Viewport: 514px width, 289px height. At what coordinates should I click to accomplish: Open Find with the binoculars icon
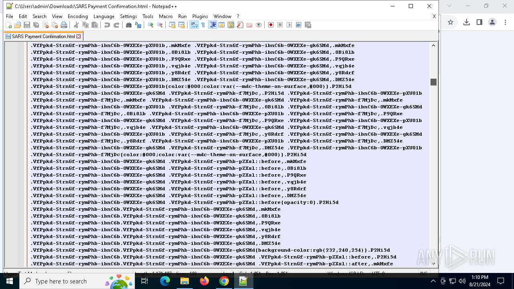coord(129,25)
